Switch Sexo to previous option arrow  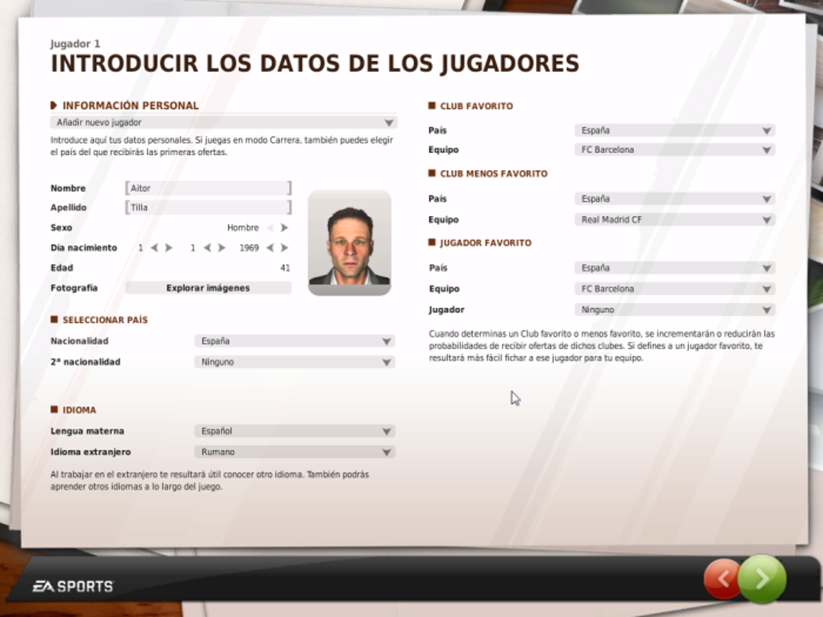(x=269, y=227)
